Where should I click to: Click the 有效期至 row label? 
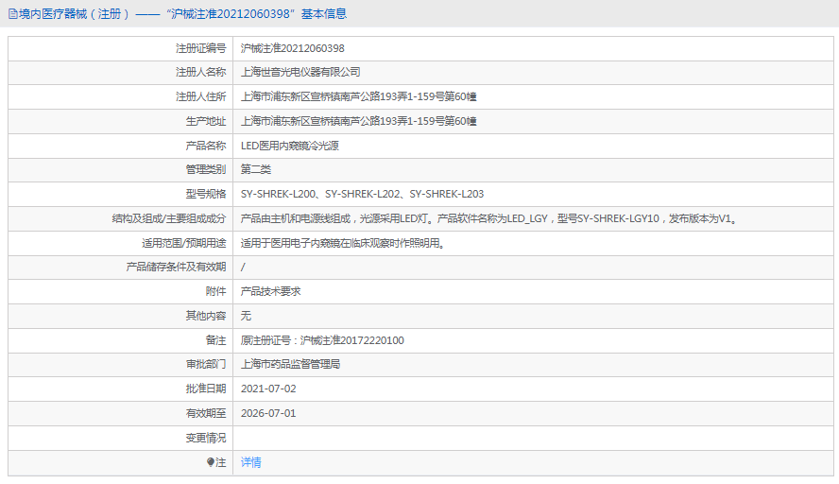tap(206, 413)
